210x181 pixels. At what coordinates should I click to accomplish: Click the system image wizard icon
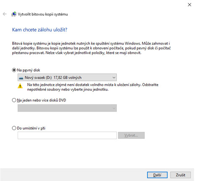(x=14, y=14)
